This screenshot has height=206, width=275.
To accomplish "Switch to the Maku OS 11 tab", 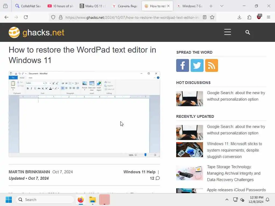I will [92, 6].
